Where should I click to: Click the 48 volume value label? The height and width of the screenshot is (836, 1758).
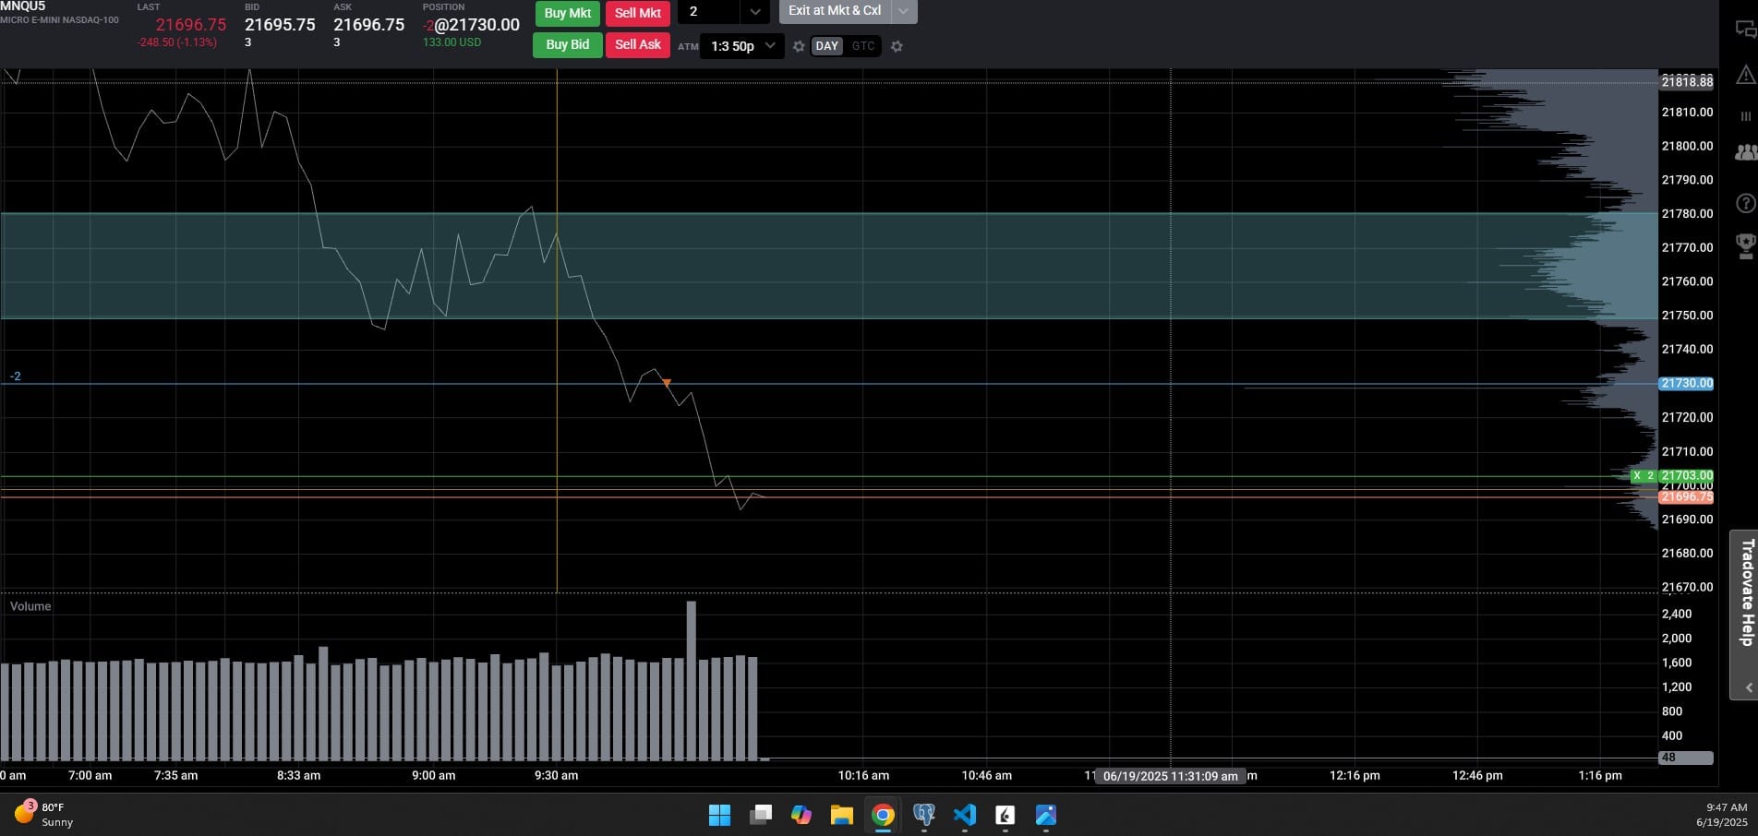[1686, 758]
